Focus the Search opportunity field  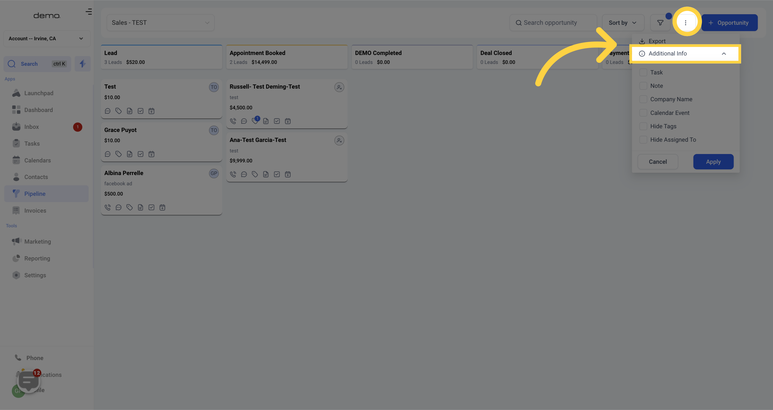click(553, 23)
